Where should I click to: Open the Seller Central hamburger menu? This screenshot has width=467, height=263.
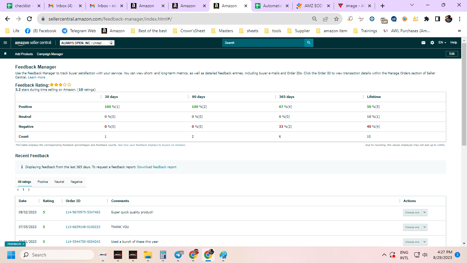pos(5,43)
